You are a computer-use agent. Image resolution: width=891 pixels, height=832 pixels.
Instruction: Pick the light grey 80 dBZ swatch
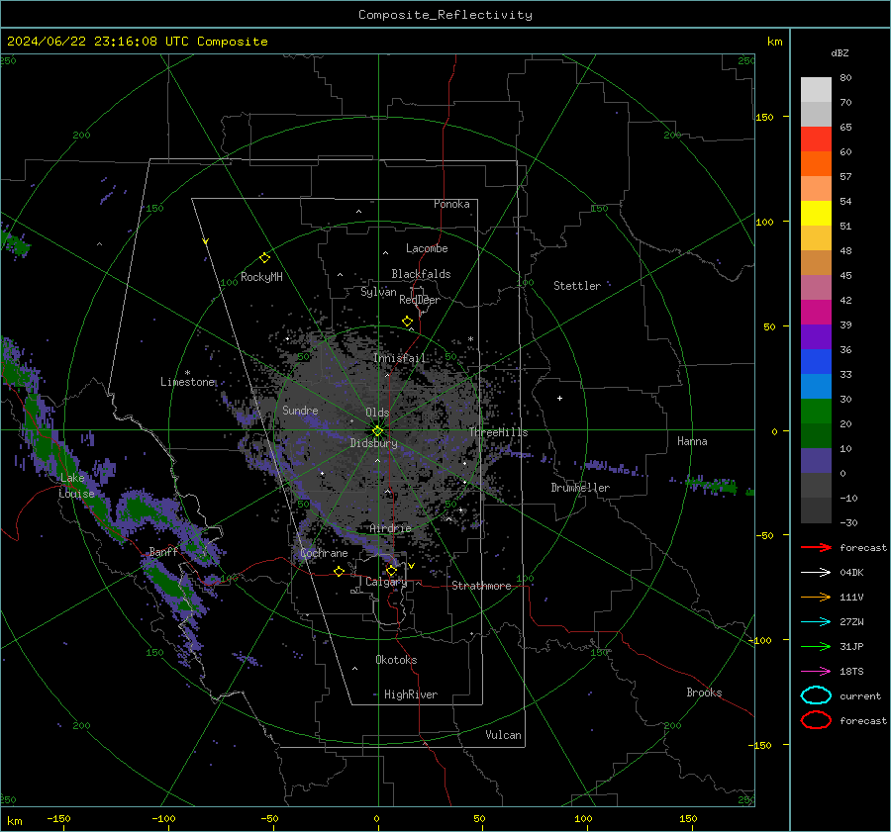pos(816,89)
